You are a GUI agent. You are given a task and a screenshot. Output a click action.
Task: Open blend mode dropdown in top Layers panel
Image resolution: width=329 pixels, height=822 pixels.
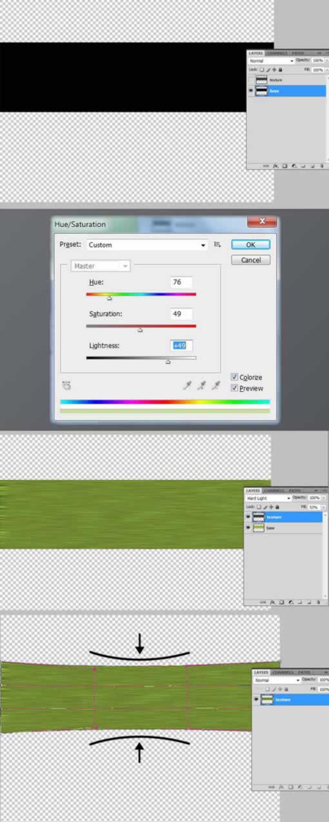coord(271,61)
